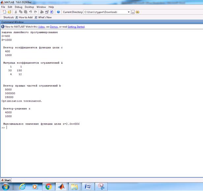This screenshot has height=191, width=203.
Task: Click the z=2.6e+006 result line
Action: coord(42,124)
